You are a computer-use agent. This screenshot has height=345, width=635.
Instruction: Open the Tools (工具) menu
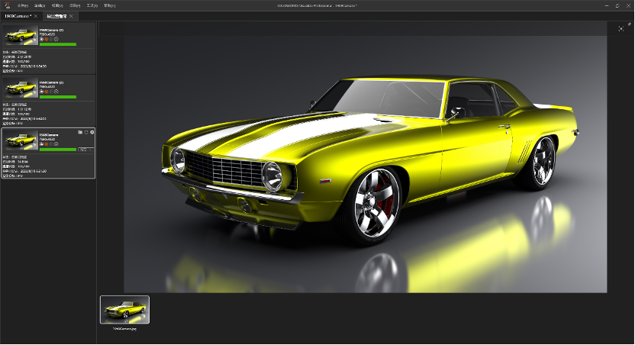(x=92, y=5)
